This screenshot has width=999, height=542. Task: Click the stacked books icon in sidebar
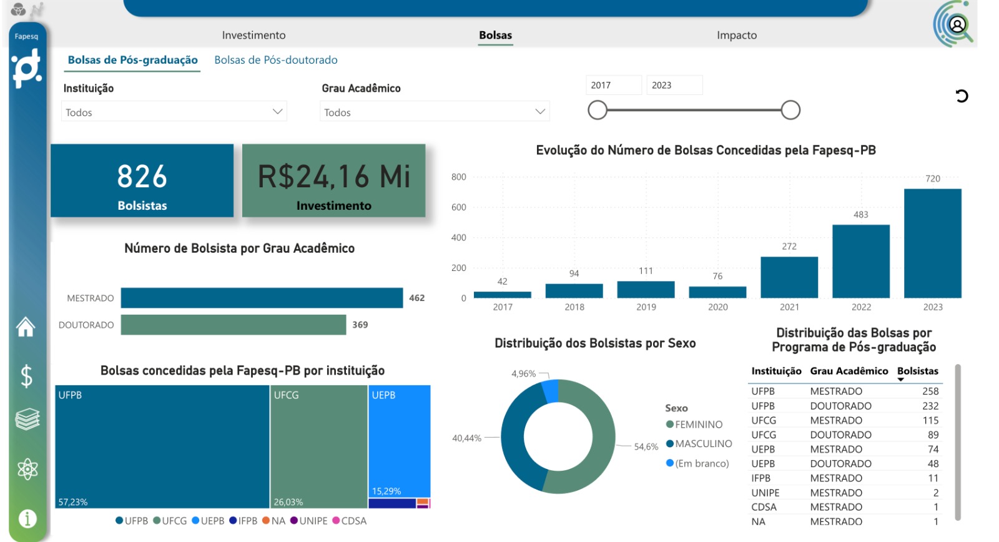click(x=27, y=419)
